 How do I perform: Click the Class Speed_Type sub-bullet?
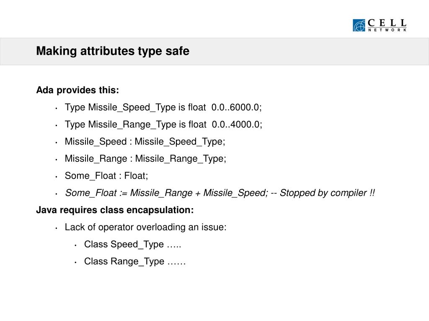132,244
